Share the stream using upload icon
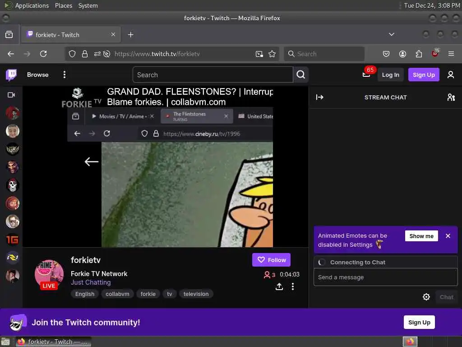 (x=279, y=286)
